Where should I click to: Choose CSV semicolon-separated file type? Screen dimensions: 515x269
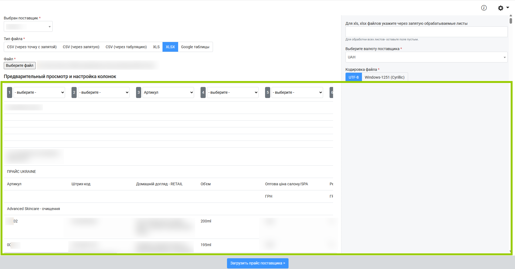32,47
